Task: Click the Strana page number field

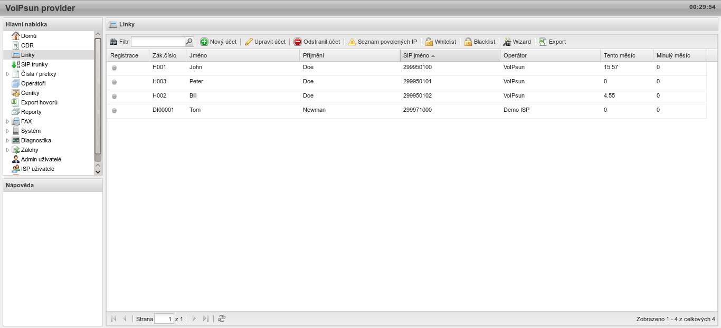Action: coord(164,319)
